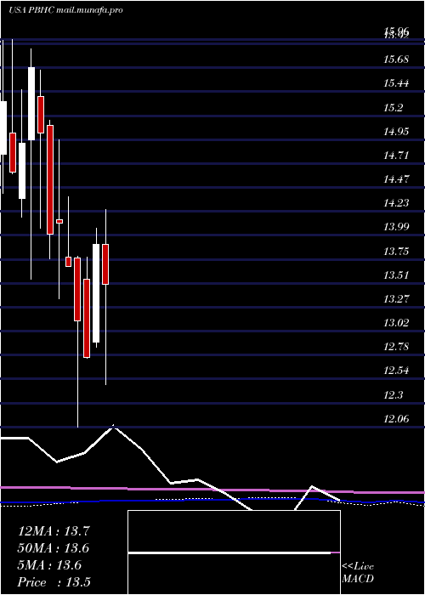Click the '<<Live MACD' label

tap(358, 573)
